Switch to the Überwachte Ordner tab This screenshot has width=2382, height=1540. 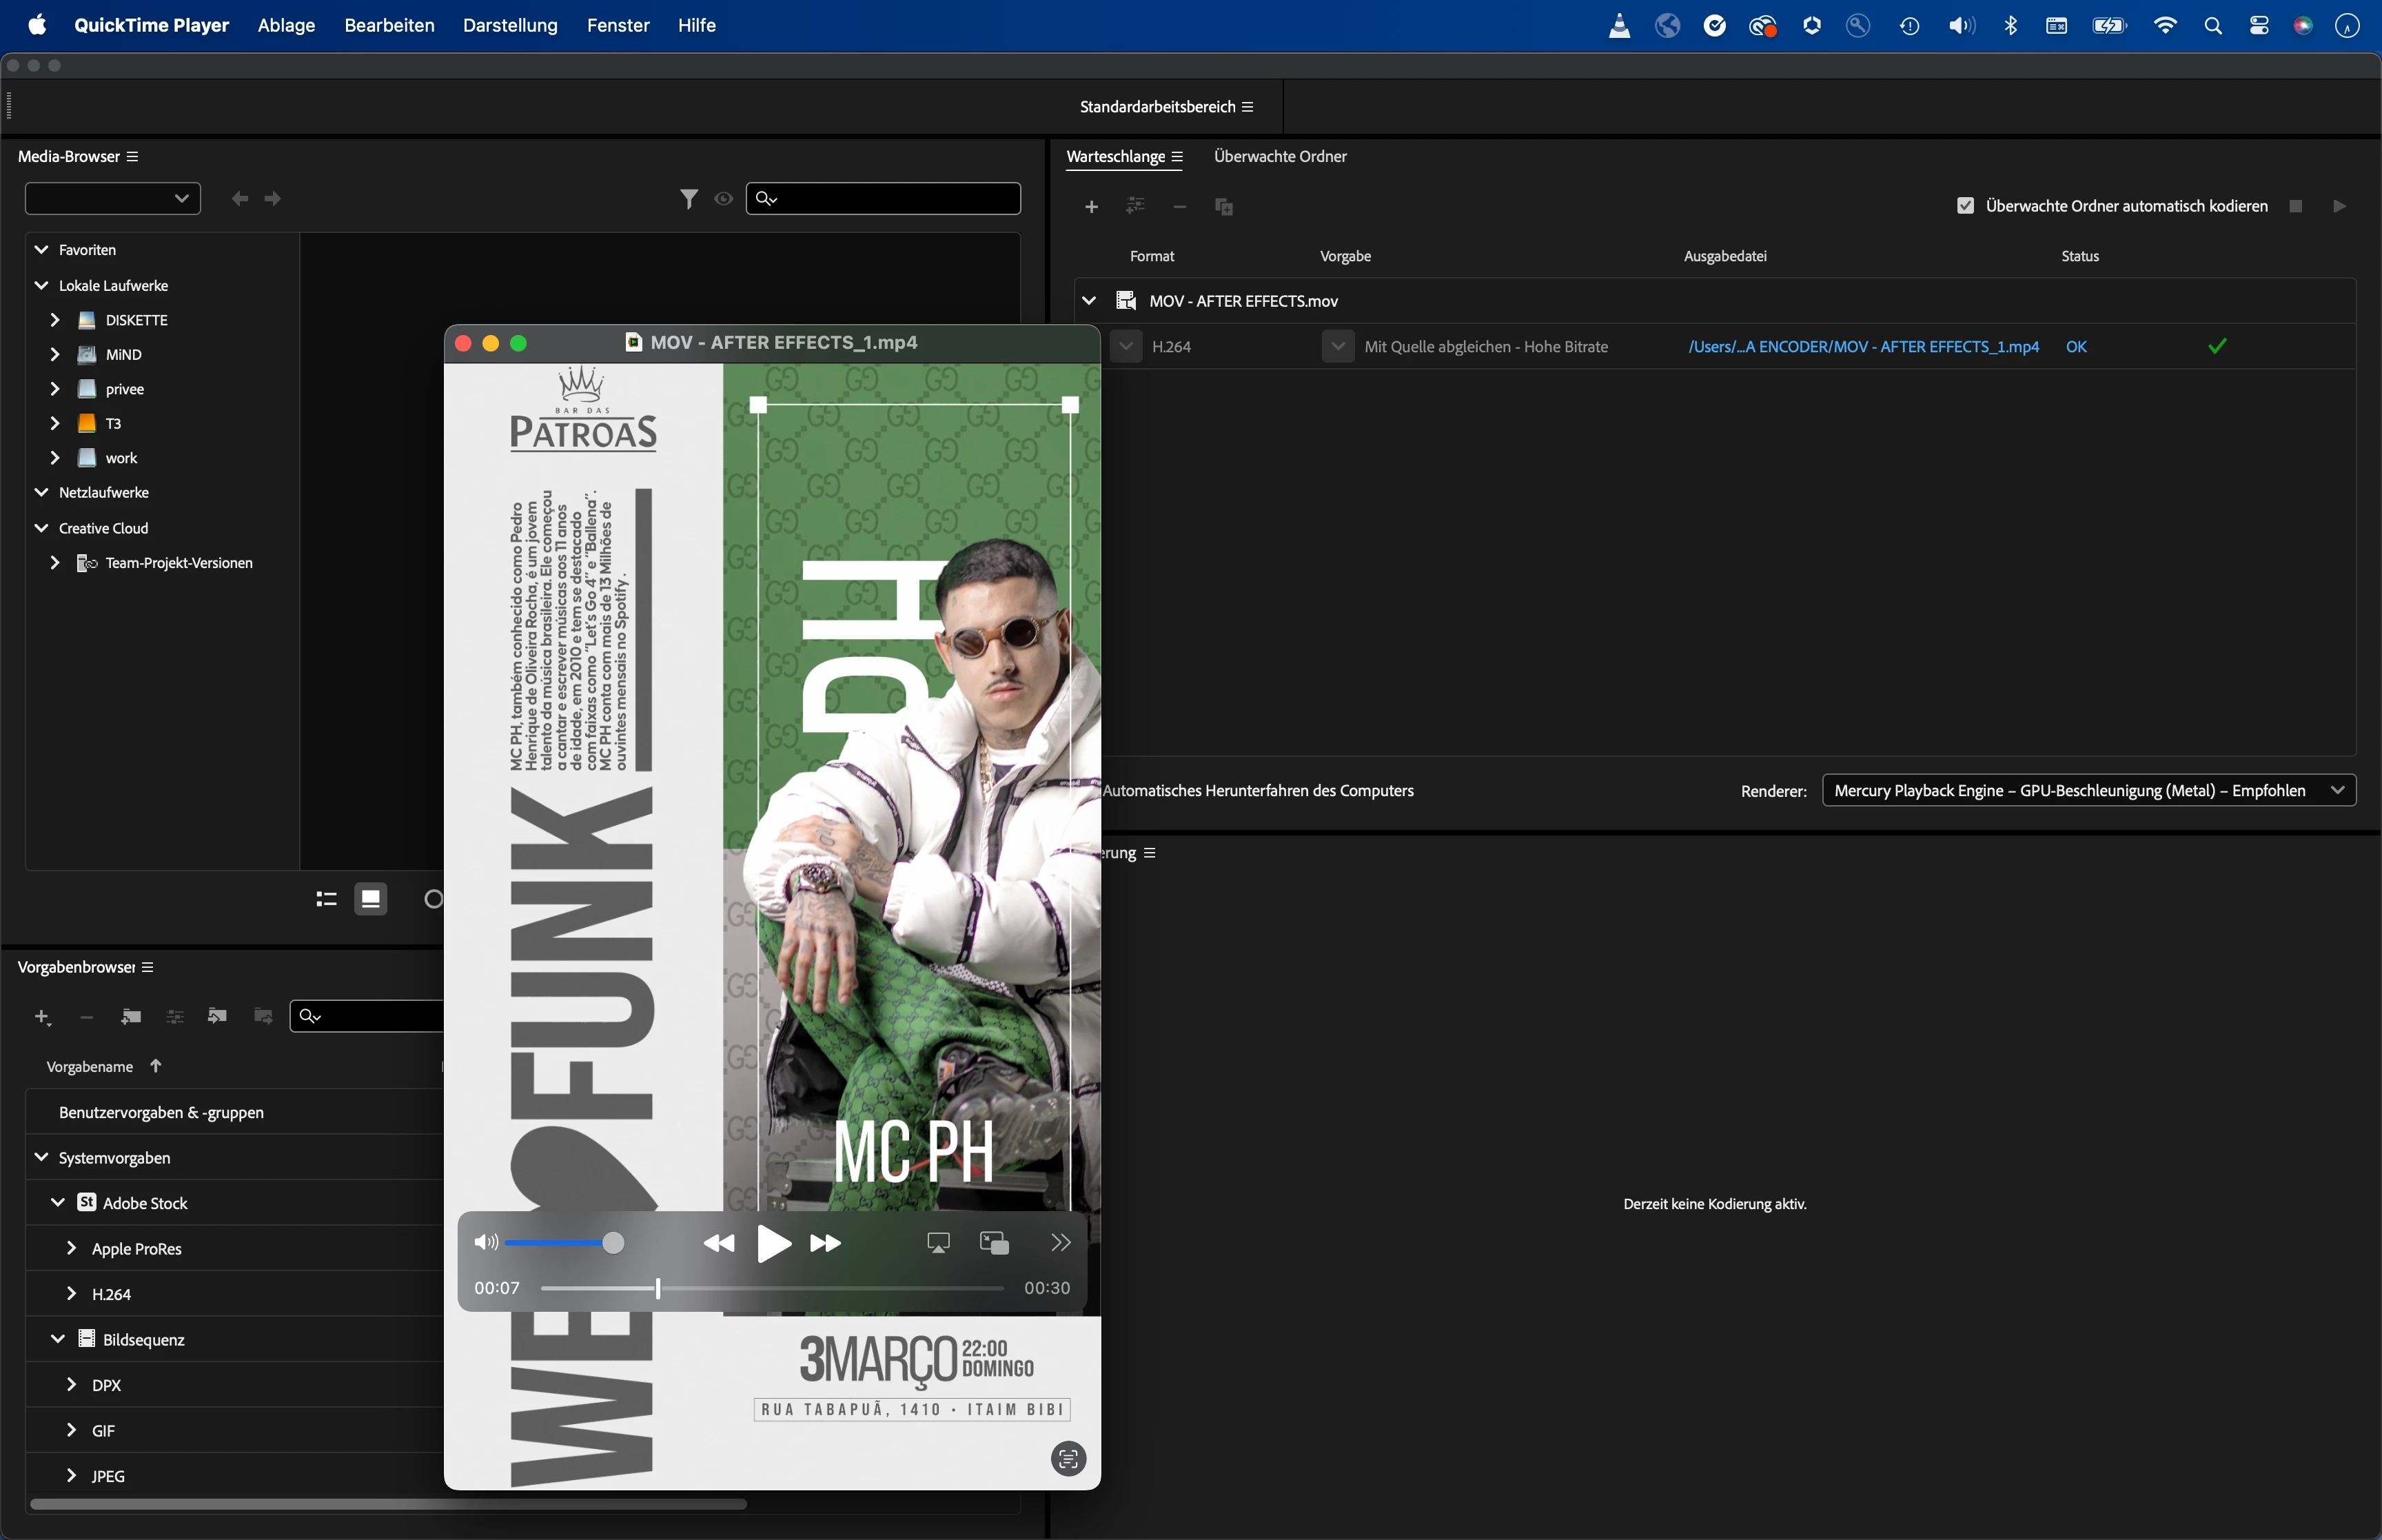pyautogui.click(x=1279, y=156)
